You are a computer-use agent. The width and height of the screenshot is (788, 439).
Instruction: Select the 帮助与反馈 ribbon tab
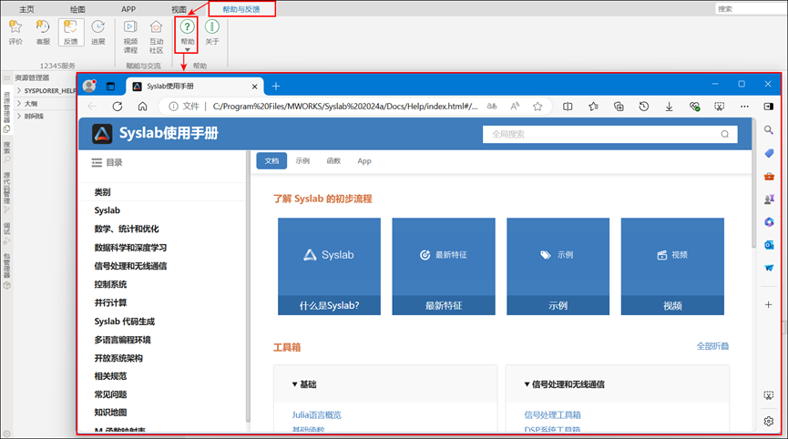[x=241, y=9]
